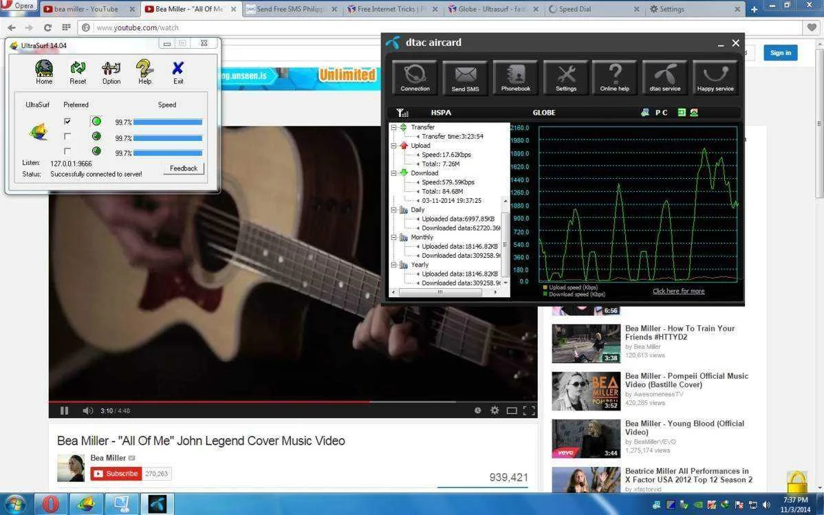824x515 pixels.
Task: Open Online help in dtac aircard
Action: (614, 78)
